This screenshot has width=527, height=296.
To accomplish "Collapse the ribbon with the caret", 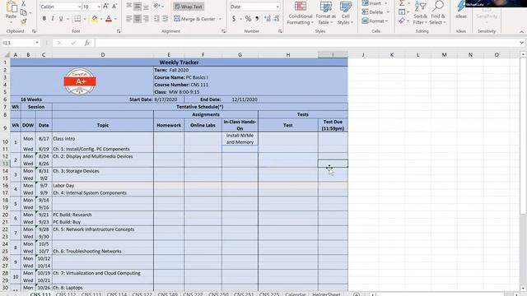I will point(521,31).
